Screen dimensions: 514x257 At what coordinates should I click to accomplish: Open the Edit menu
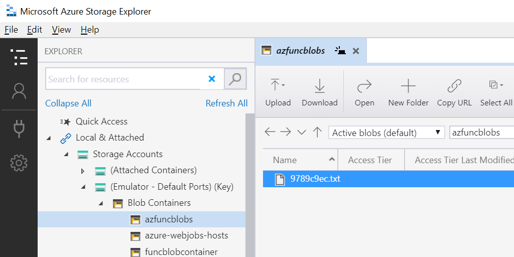pyautogui.click(x=35, y=30)
